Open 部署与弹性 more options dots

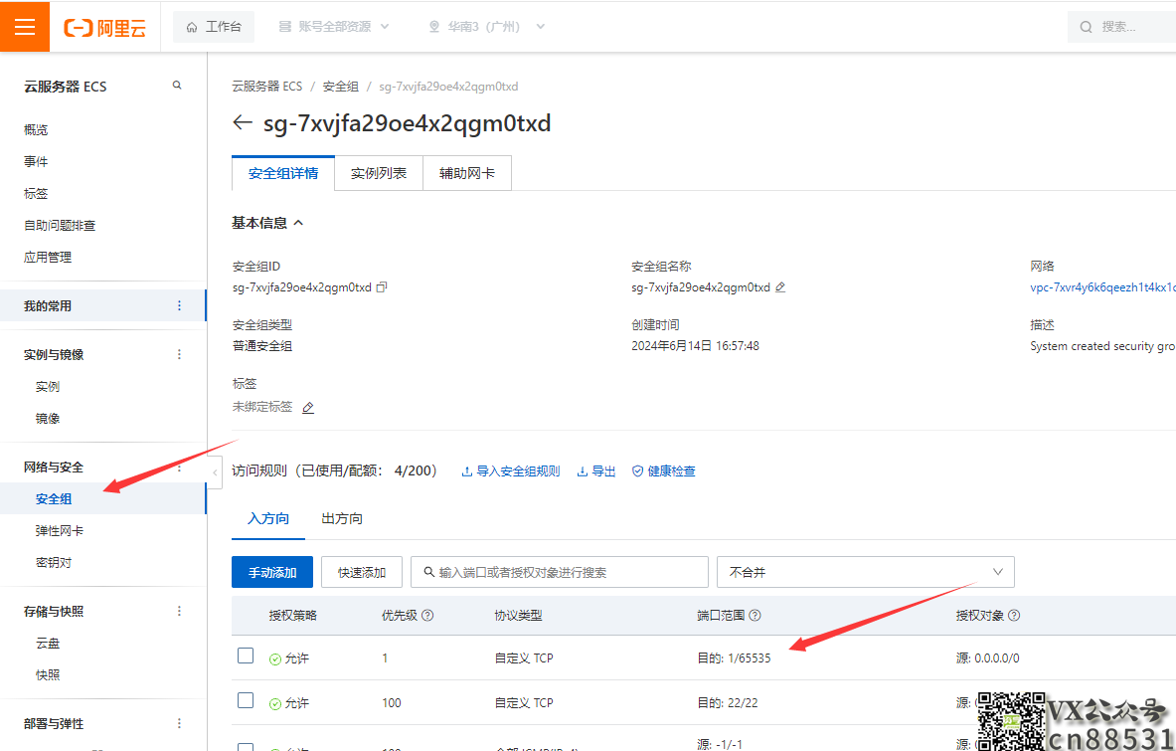179,723
